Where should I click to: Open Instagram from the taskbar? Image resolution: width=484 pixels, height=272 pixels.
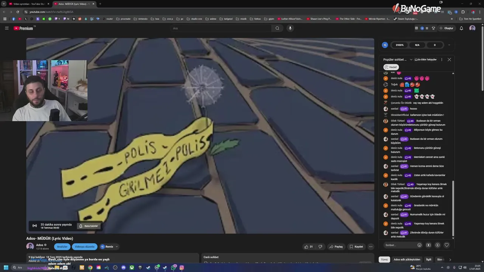click(182, 267)
